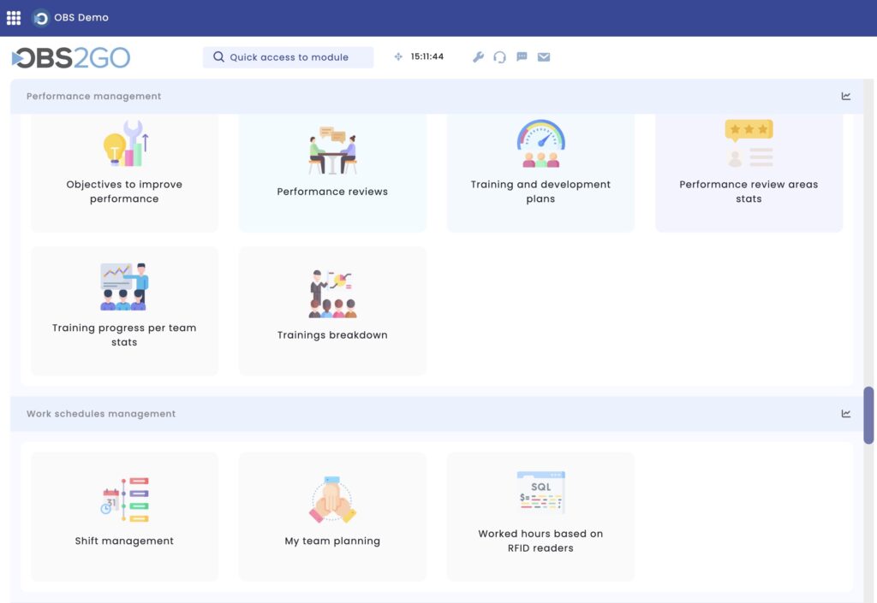Open the headset support icon

pos(499,57)
